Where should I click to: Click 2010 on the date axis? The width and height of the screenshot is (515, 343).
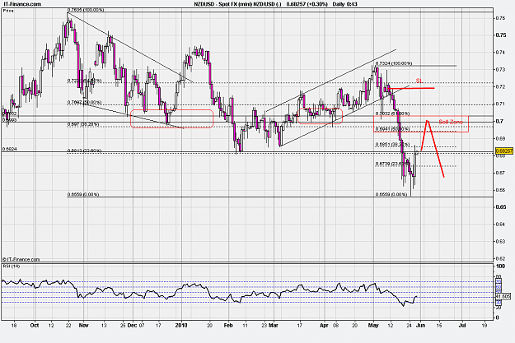pyautogui.click(x=181, y=325)
